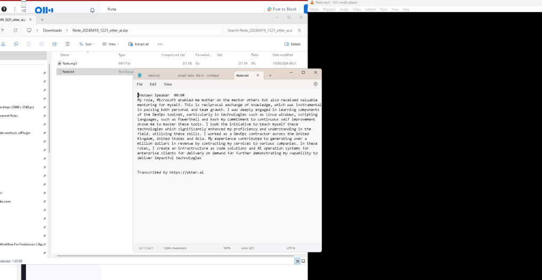The image size is (542, 280).
Task: Click Downloads in the address bar
Action: pos(52,30)
